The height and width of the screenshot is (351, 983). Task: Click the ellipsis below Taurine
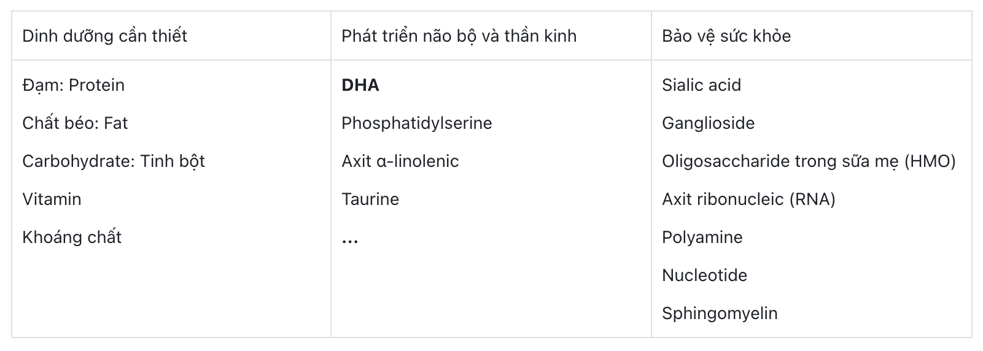click(349, 241)
